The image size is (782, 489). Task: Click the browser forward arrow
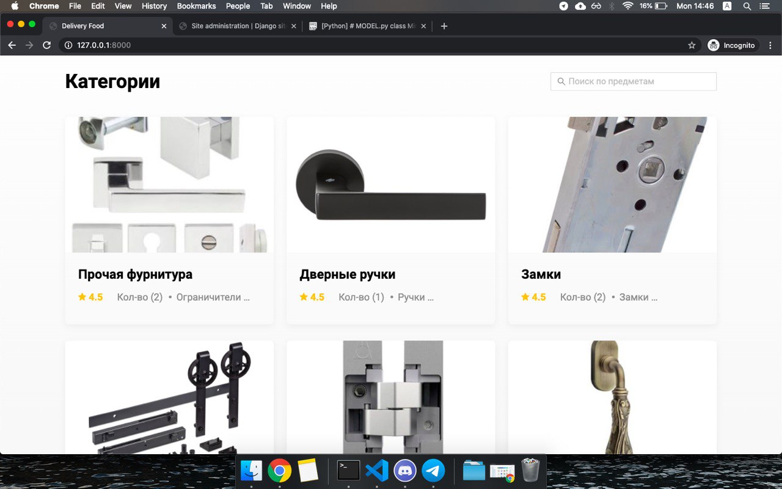(29, 45)
